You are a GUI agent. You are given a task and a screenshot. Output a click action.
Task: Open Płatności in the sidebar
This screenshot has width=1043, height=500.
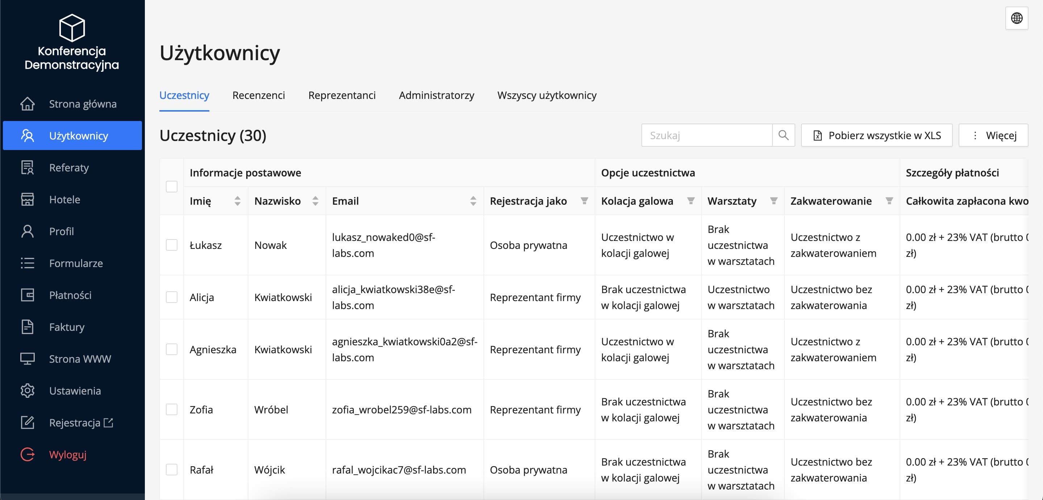(72, 295)
